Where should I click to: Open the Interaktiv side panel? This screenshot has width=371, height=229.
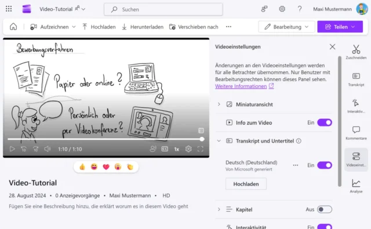click(356, 106)
